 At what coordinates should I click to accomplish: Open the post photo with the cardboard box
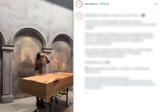tap(37, 56)
